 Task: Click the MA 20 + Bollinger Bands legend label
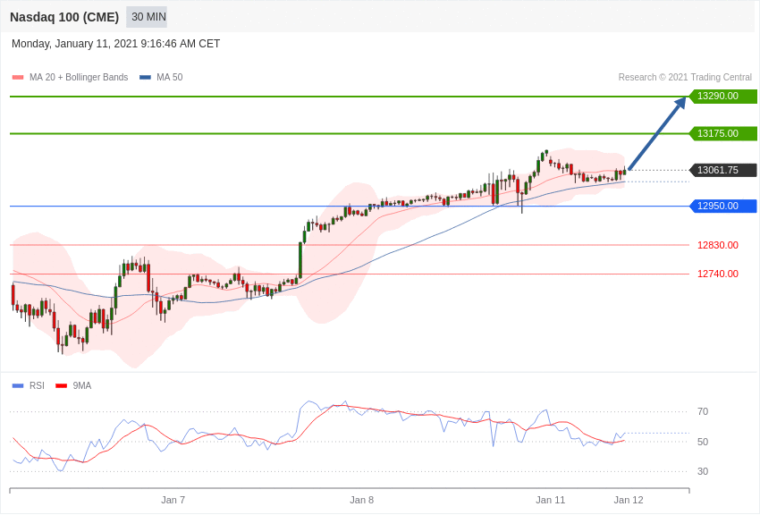pyautogui.click(x=79, y=77)
